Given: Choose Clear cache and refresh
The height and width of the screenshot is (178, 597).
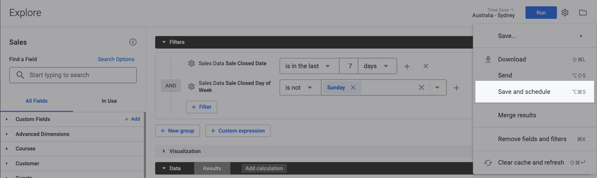Looking at the screenshot, I should (x=535, y=162).
